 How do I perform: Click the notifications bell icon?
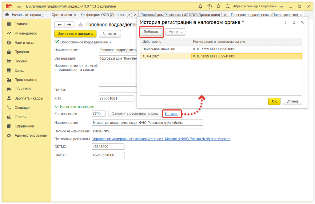click(x=201, y=6)
